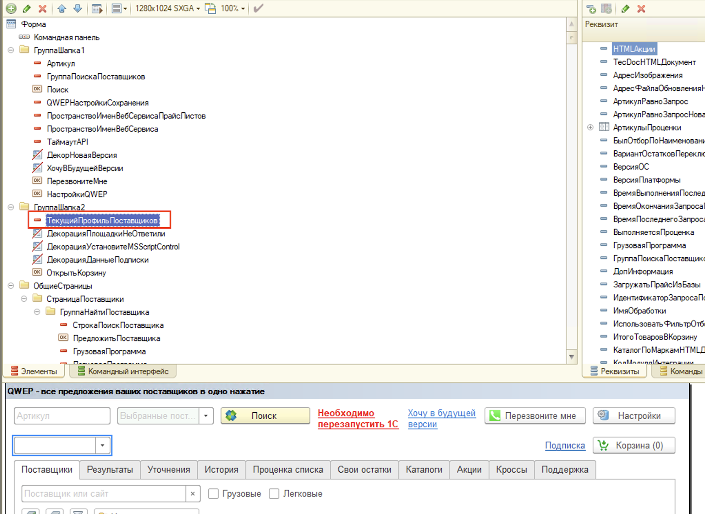Click the Хочу в будущей версии link
Screen dimensions: 705x514
tap(442, 419)
